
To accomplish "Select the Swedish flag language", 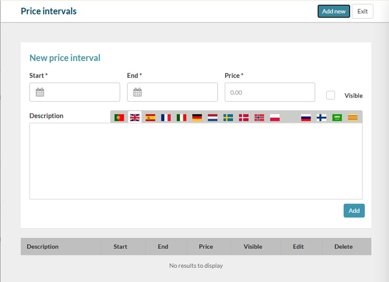I will pyautogui.click(x=228, y=117).
